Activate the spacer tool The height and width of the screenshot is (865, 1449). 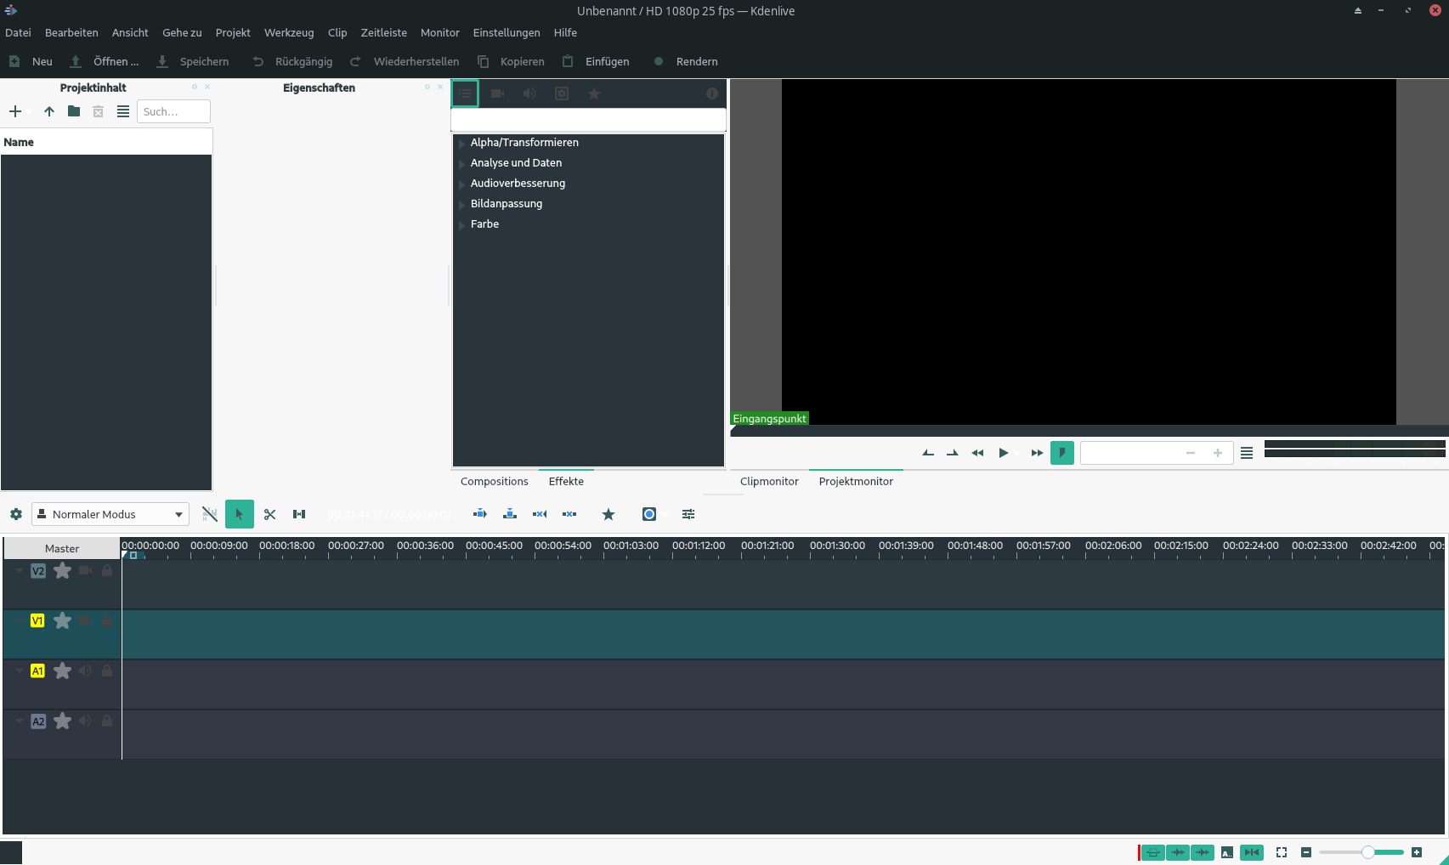[x=299, y=514]
